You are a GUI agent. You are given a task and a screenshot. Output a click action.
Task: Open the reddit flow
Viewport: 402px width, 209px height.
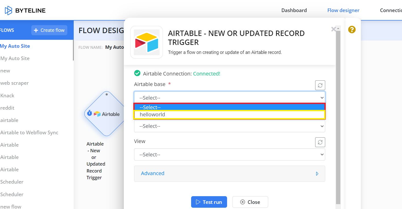[x=7, y=108]
